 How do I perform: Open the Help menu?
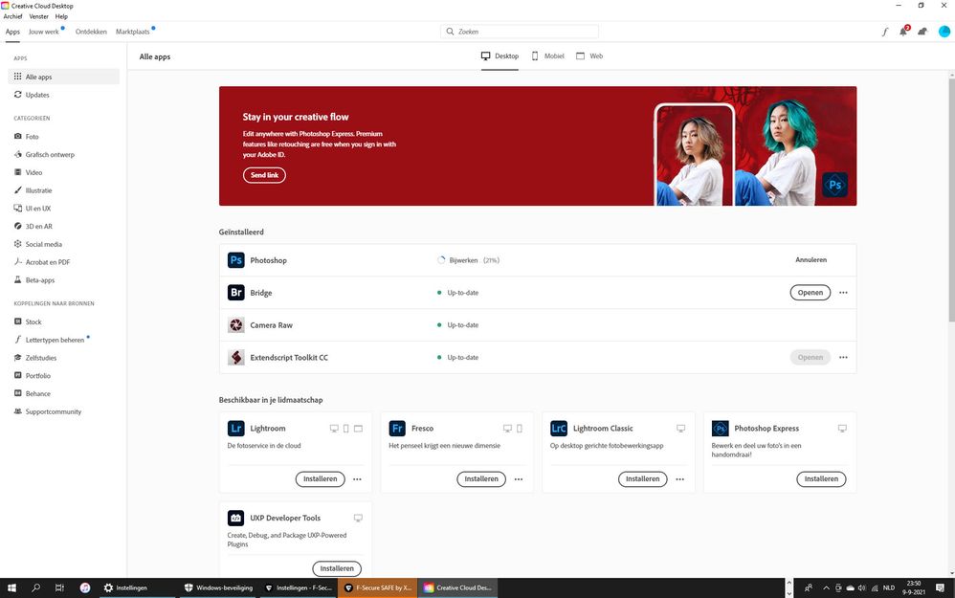(x=61, y=16)
